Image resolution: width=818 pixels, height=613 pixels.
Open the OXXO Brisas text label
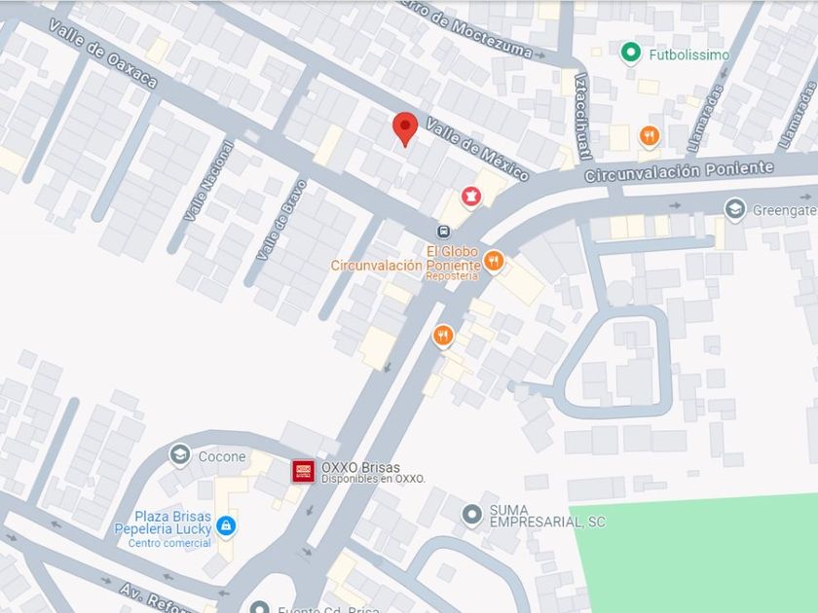coord(360,467)
